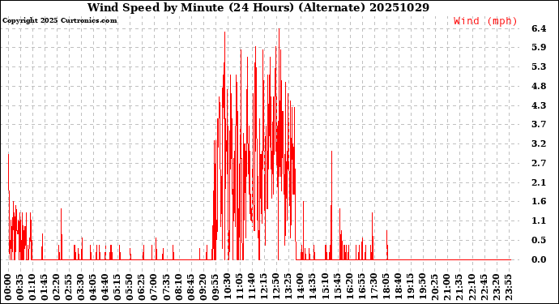
Task: Click the 06:25 time label on x-axis
Action: tap(142, 288)
